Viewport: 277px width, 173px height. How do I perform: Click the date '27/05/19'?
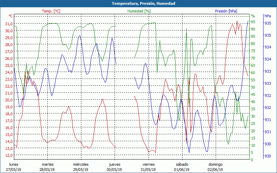click(x=14, y=170)
